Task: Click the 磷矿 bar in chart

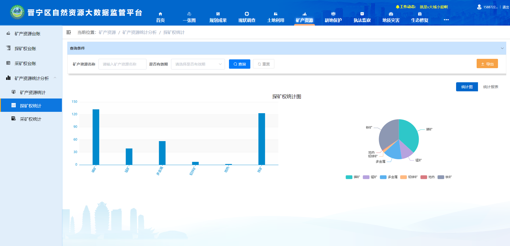Action: pyautogui.click(x=96, y=137)
